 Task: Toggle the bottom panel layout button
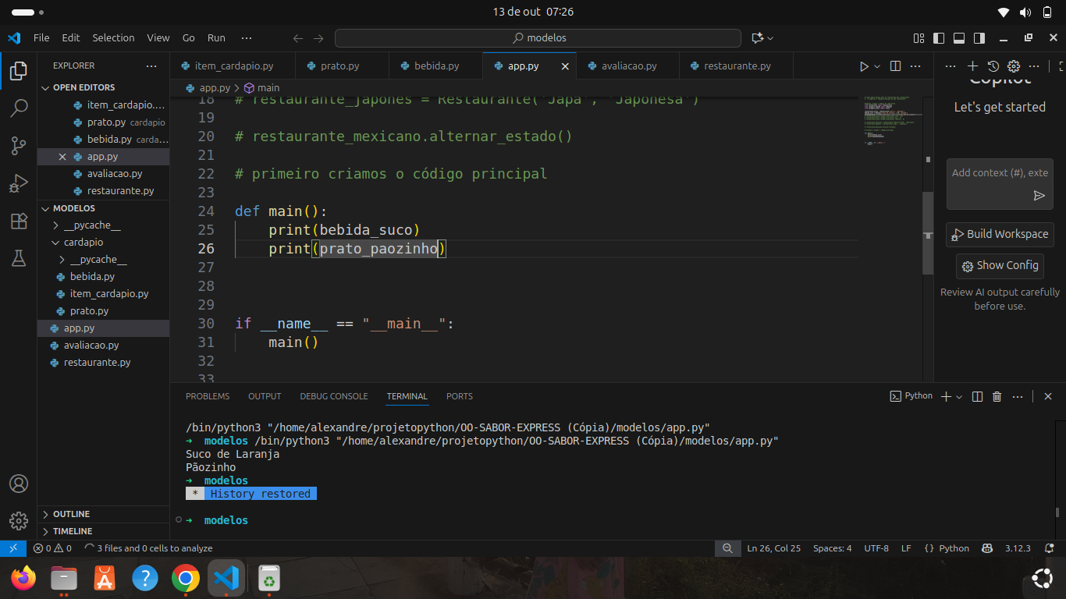959,38
